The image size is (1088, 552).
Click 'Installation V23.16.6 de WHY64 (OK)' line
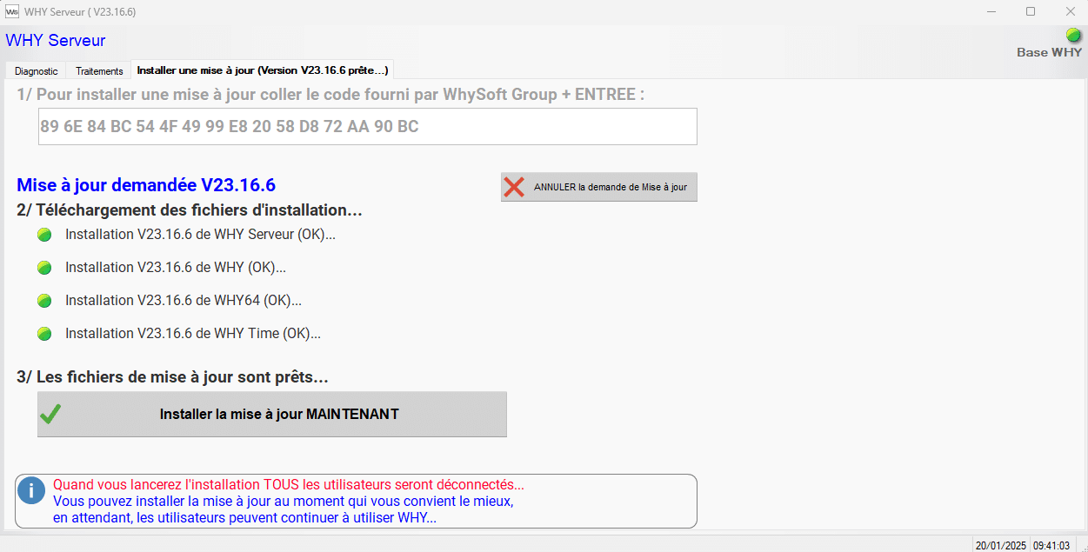(184, 301)
